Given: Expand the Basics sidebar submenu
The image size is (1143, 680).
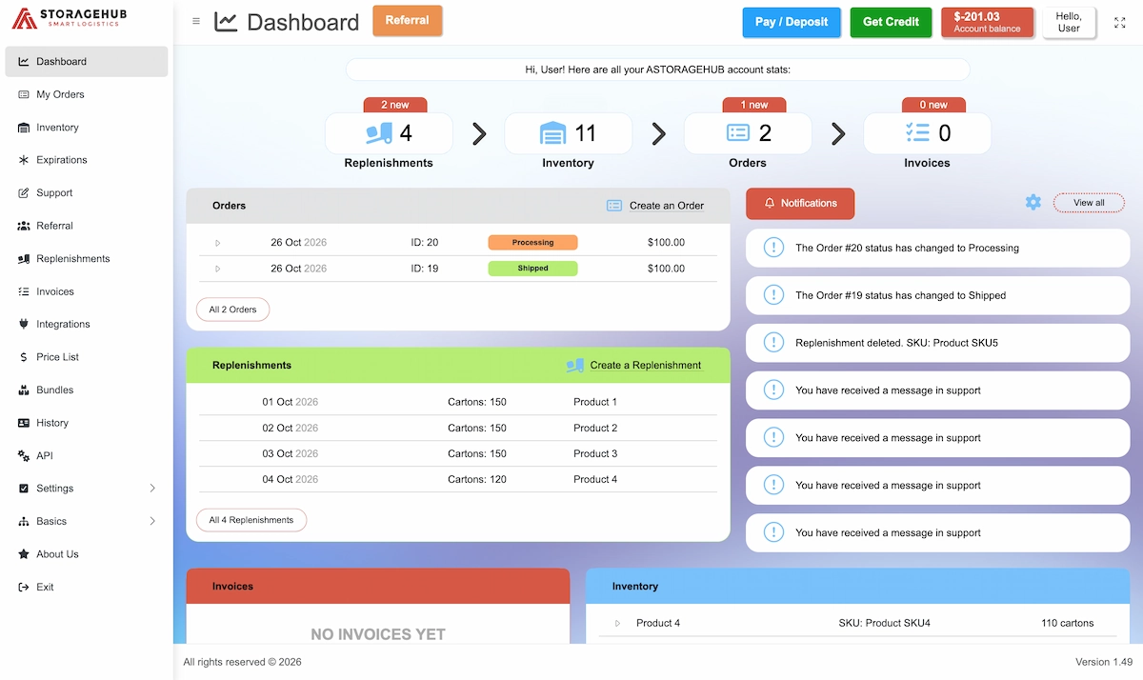Looking at the screenshot, I should [152, 521].
